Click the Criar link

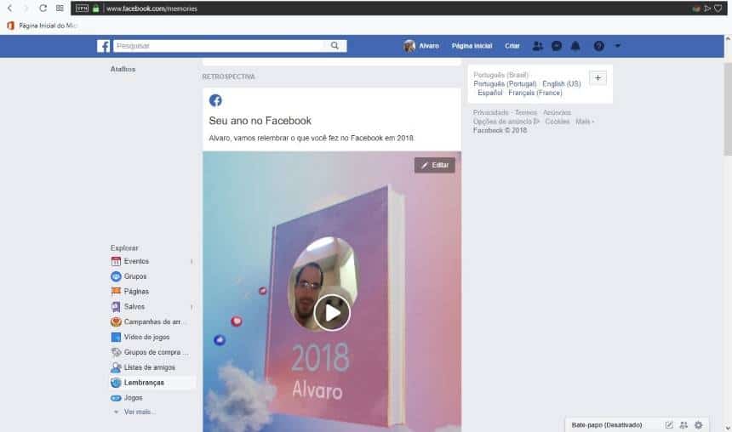[x=512, y=46]
